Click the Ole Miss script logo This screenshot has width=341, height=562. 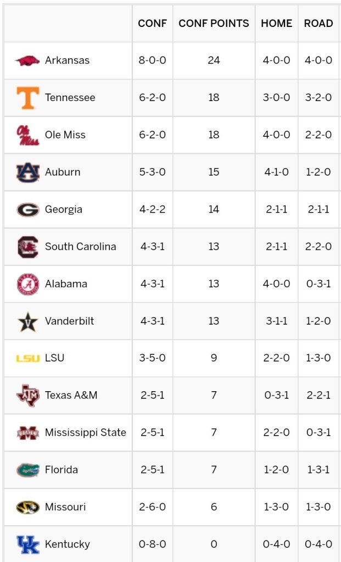coord(27,135)
